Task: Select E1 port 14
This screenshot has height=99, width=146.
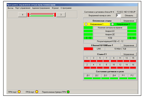Action: (x=126, y=65)
